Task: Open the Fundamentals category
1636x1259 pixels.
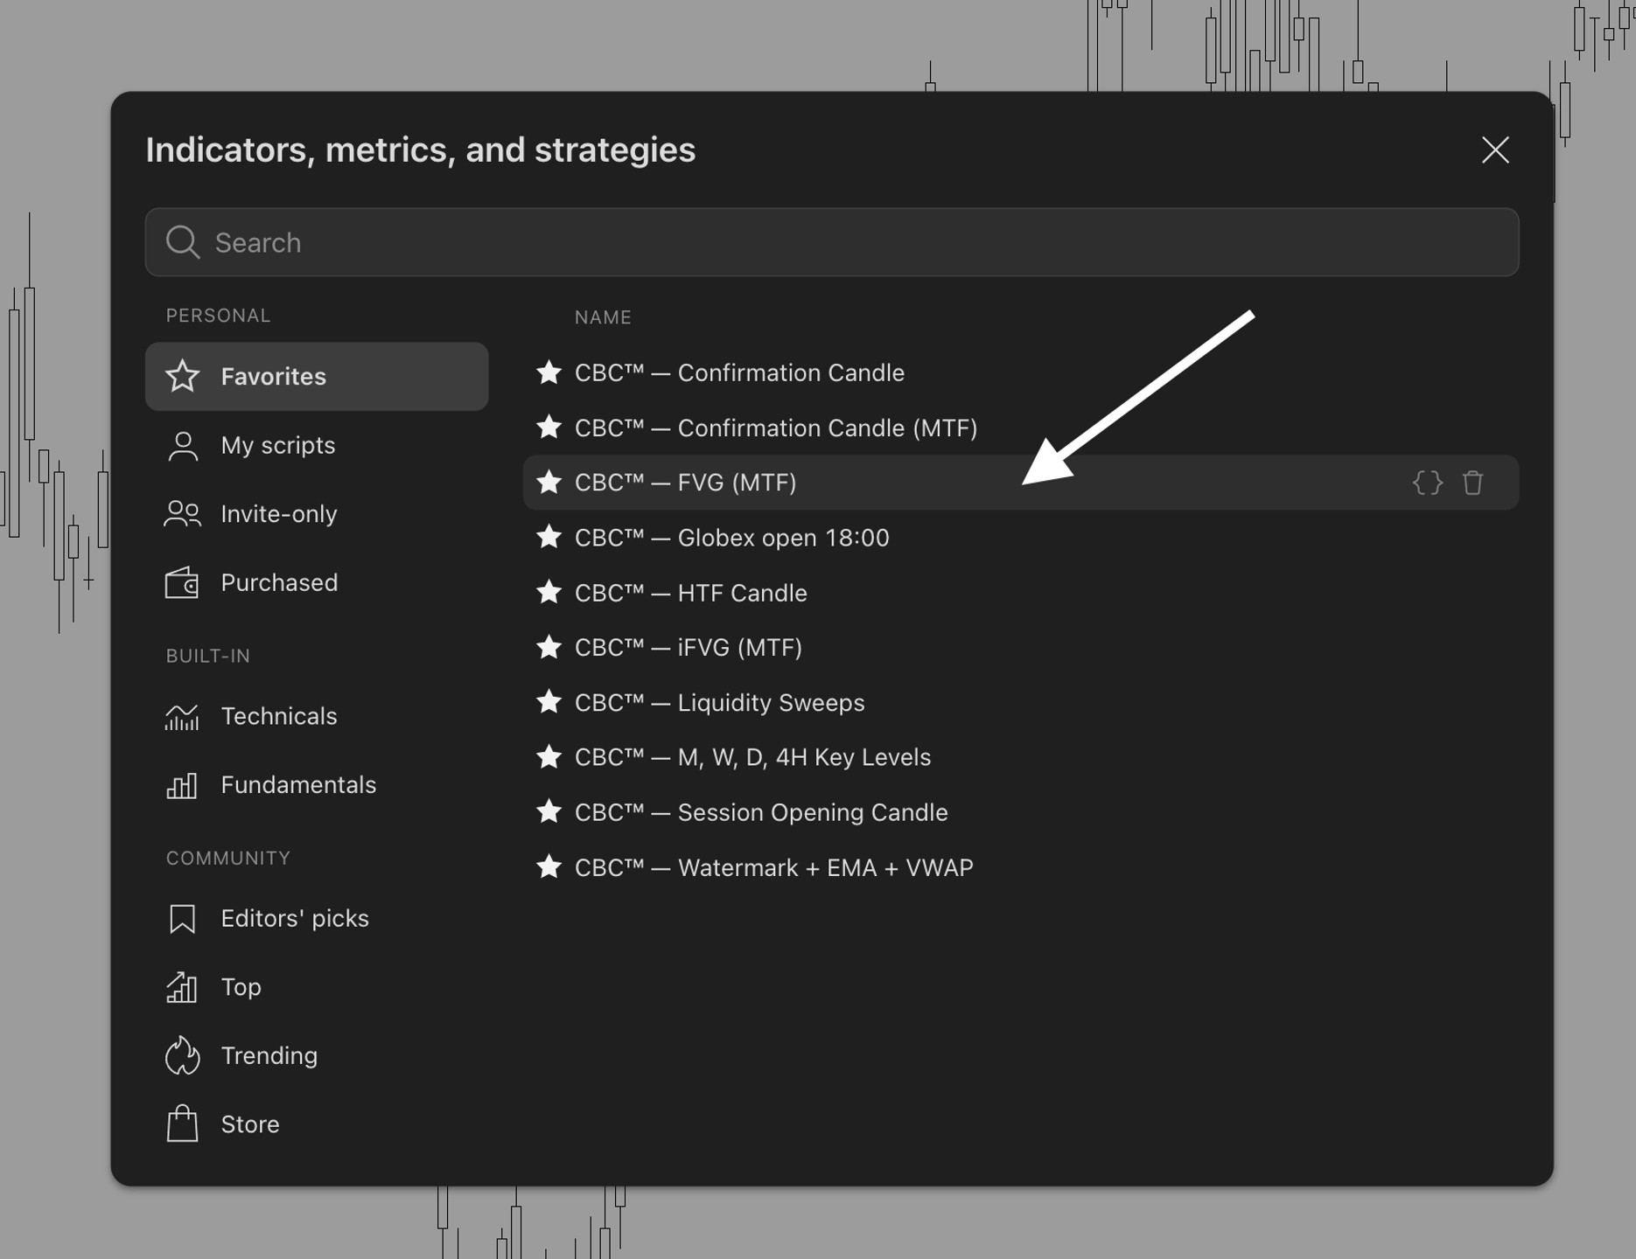Action: click(317, 784)
